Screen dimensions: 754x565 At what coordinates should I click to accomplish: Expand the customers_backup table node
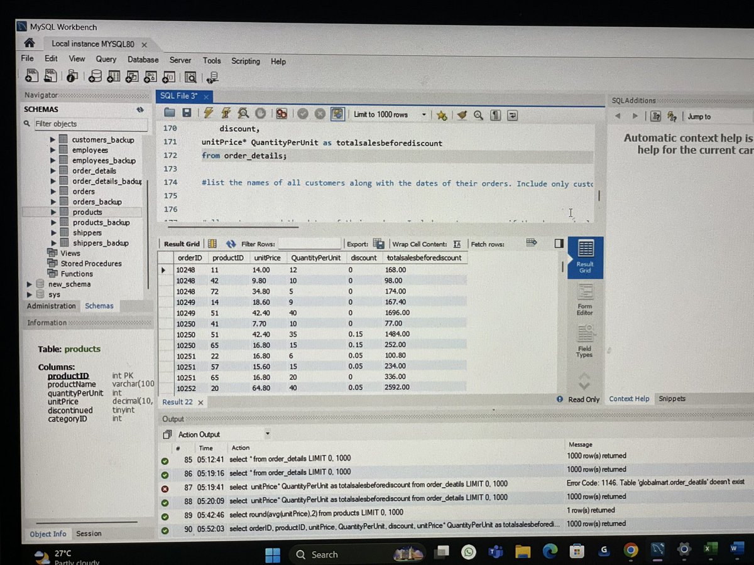53,140
